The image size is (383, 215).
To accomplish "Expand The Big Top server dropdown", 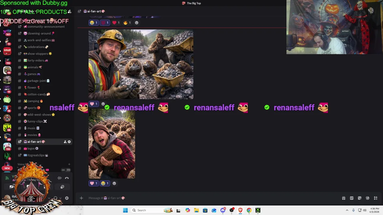I will pyautogui.click(x=27, y=11).
